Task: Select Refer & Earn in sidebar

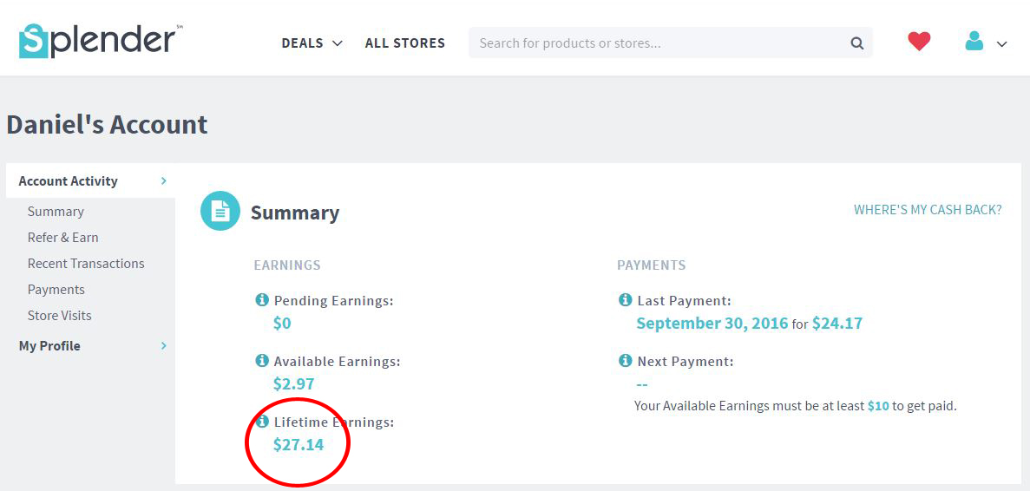Action: click(62, 238)
